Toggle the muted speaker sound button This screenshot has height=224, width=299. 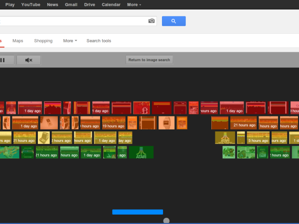(28, 60)
